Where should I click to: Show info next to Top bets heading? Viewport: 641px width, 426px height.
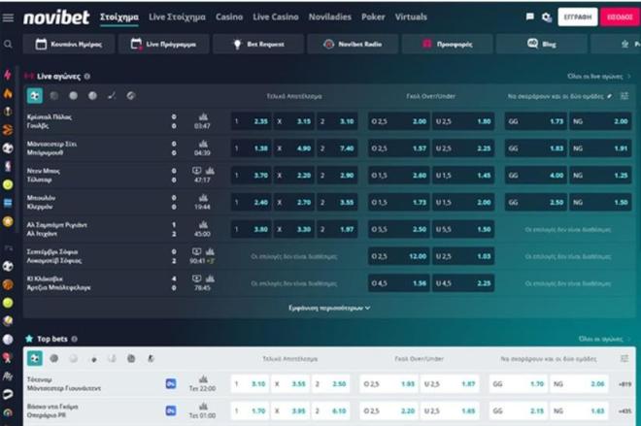75,339
